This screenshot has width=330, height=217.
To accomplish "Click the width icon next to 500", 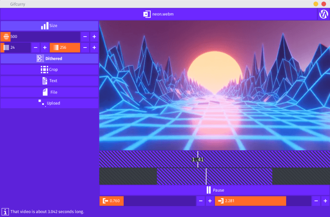I will [6, 37].
